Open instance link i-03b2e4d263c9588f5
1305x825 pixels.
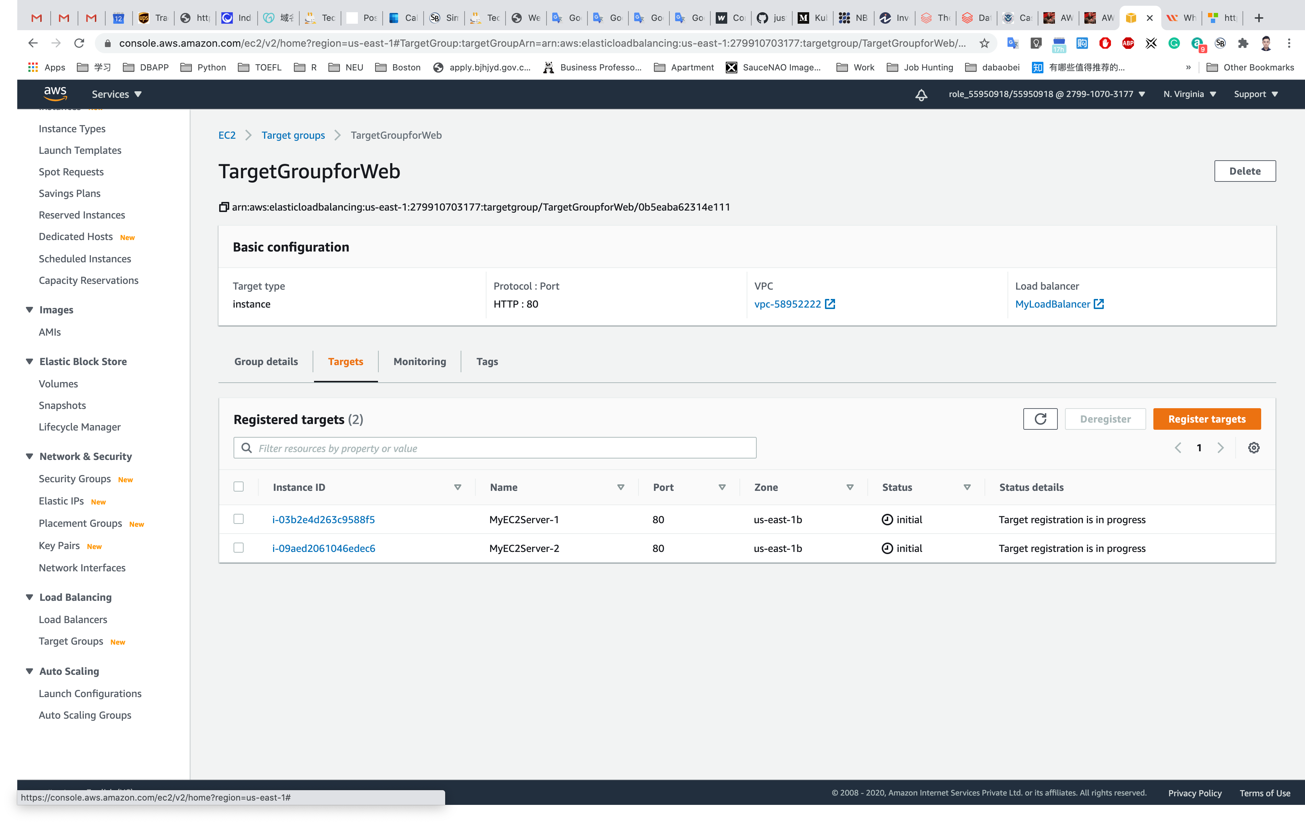coord(323,519)
